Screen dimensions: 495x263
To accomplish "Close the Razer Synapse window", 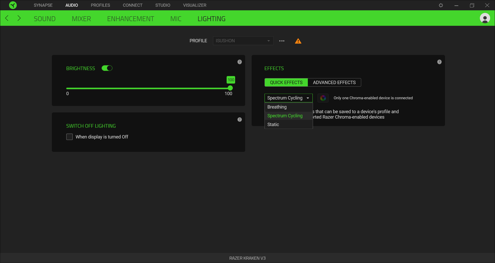I will [x=487, y=5].
